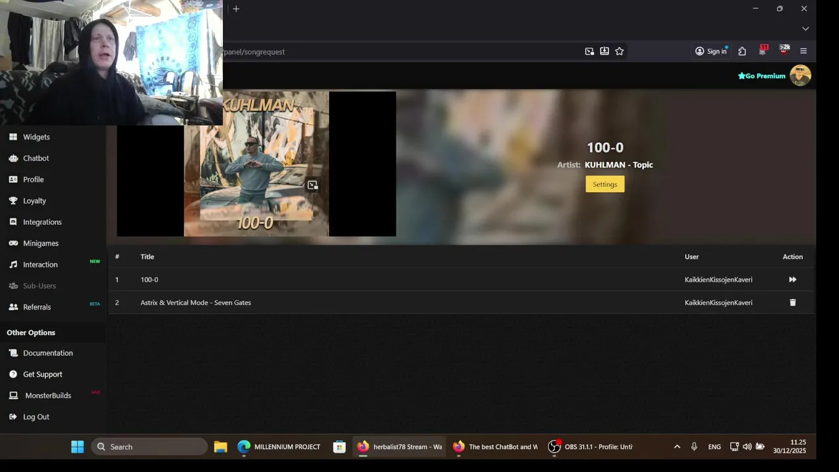Bookmark this page with star icon

(x=619, y=51)
